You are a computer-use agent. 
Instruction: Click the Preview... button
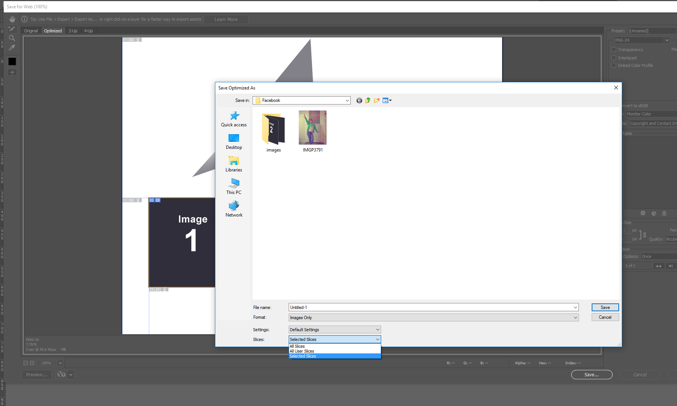(36, 375)
